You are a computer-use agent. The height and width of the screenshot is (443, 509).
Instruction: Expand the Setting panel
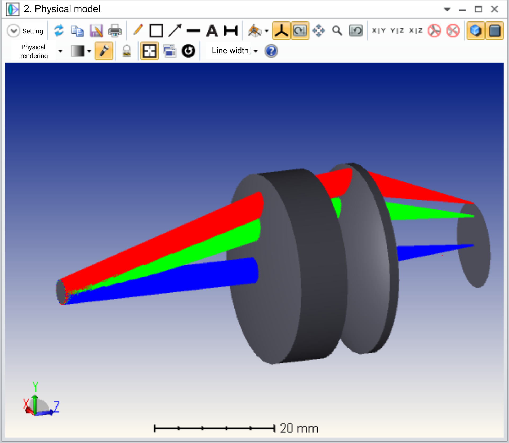point(13,30)
